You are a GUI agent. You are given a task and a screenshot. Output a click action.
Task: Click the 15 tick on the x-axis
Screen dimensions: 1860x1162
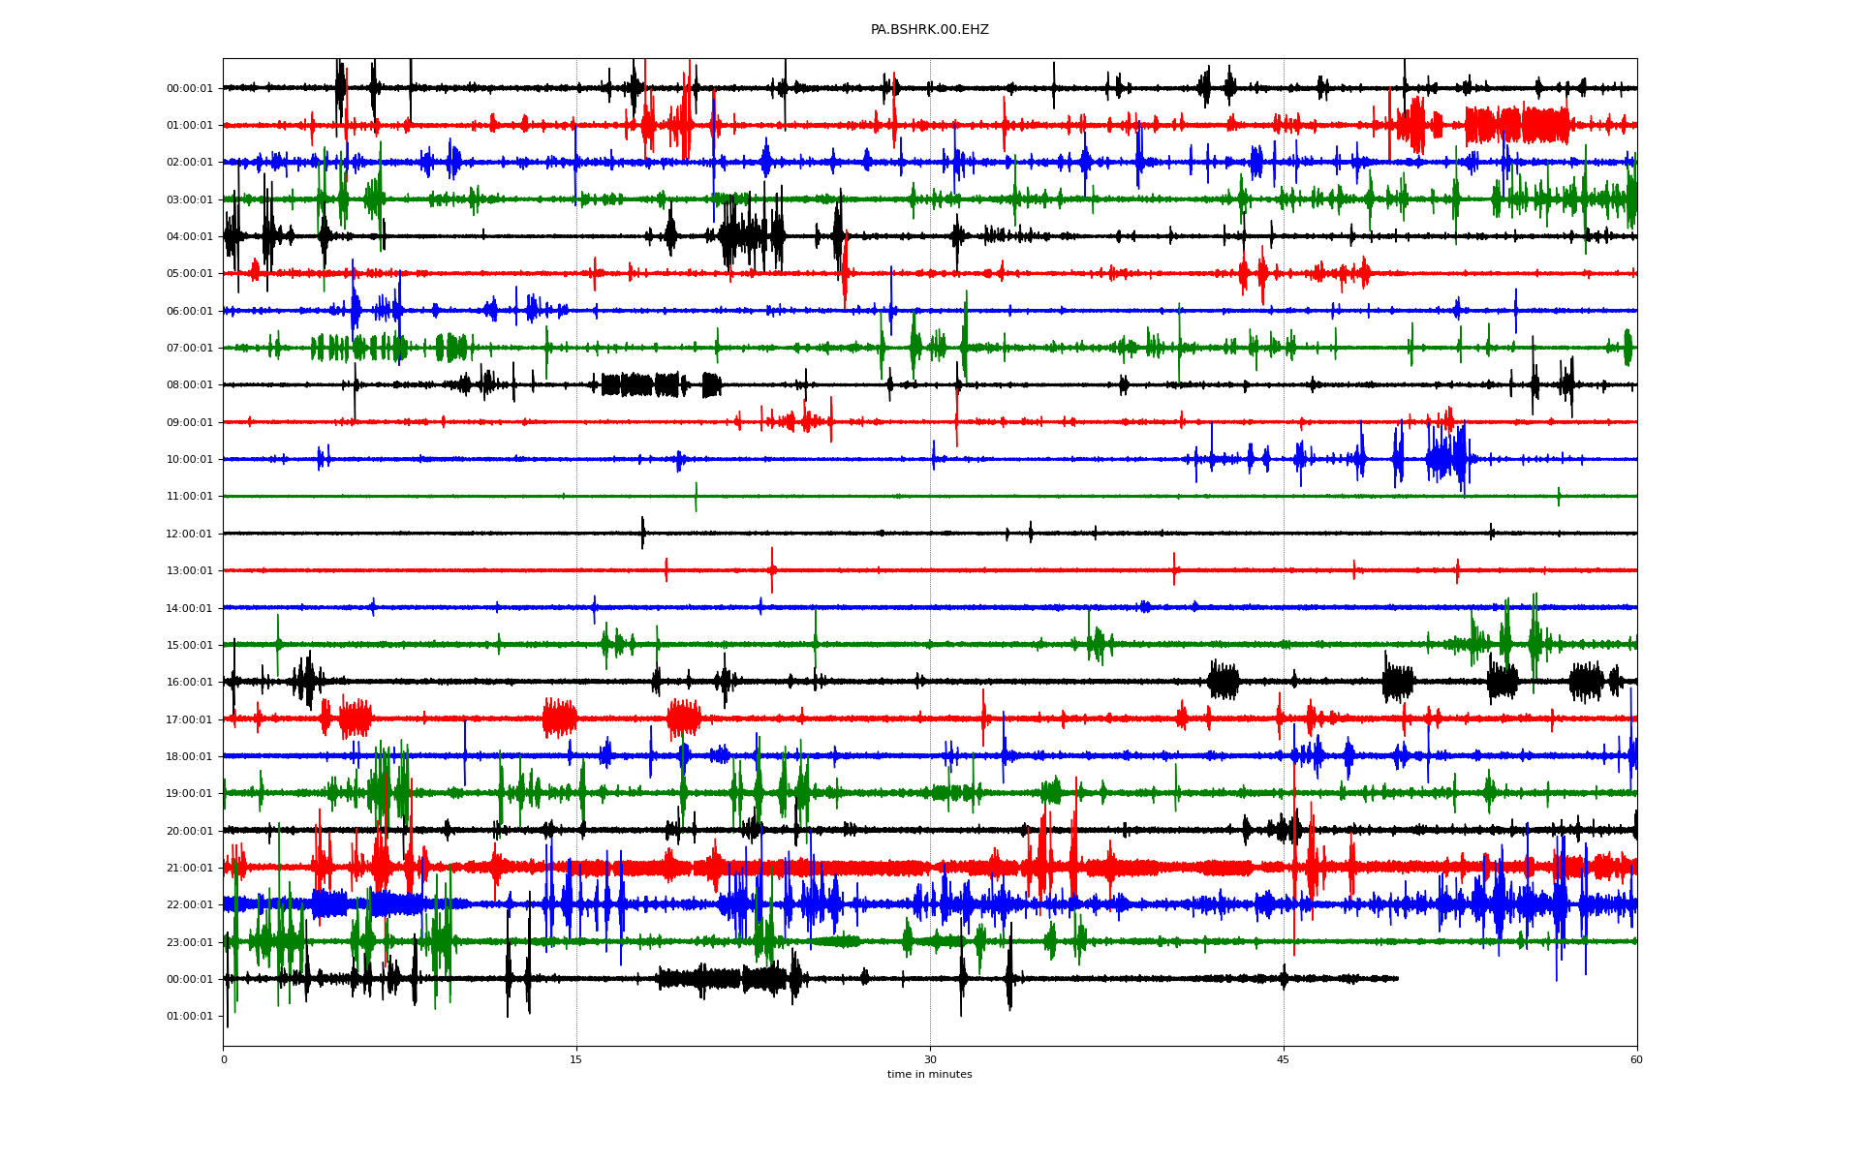pyautogui.click(x=576, y=1059)
